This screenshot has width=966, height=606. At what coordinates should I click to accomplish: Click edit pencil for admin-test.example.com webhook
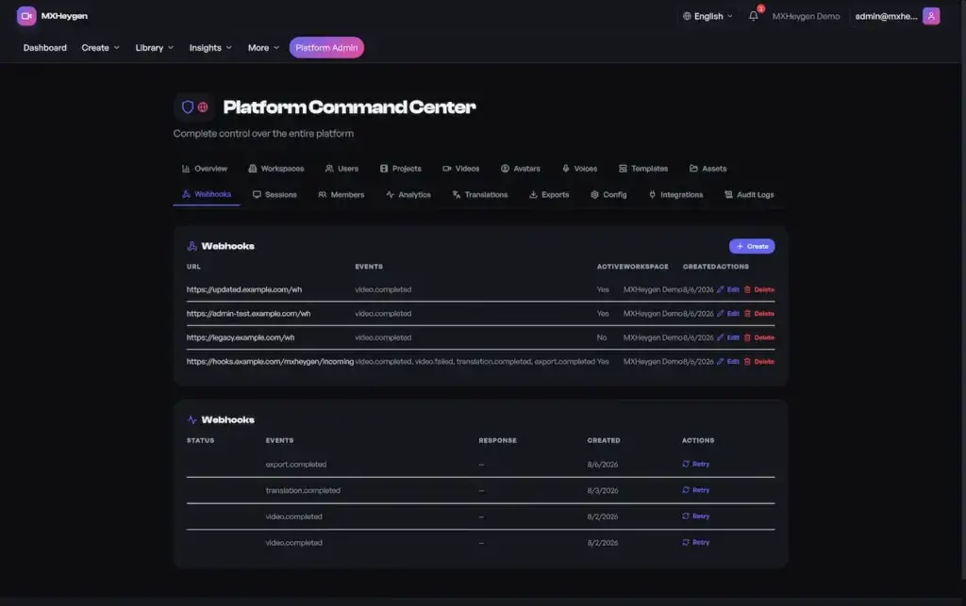point(720,313)
